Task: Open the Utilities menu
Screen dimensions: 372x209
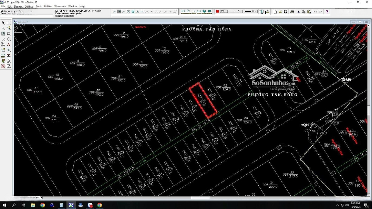Action: pyautogui.click(x=48, y=6)
